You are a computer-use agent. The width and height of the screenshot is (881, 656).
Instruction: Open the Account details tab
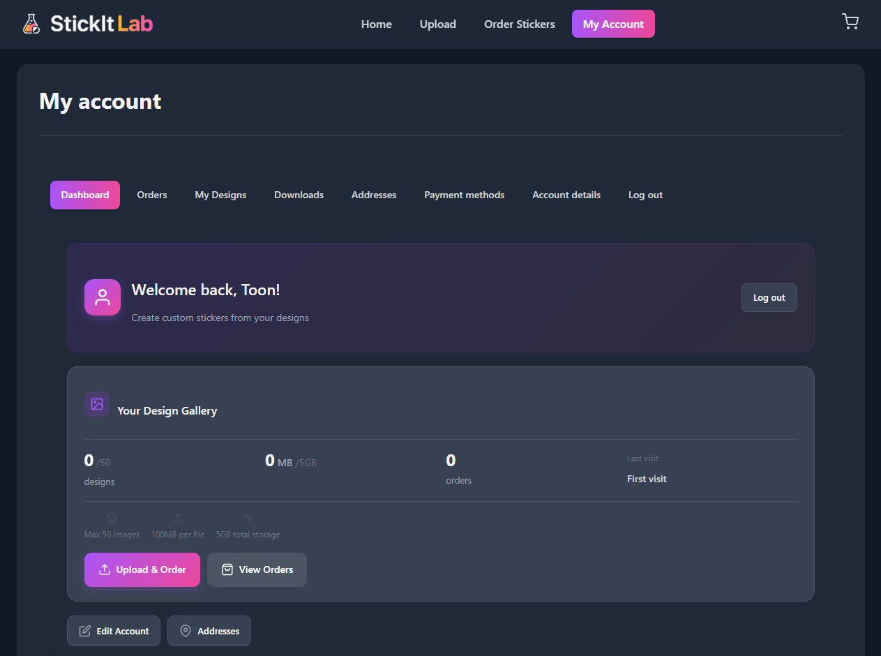(x=566, y=195)
